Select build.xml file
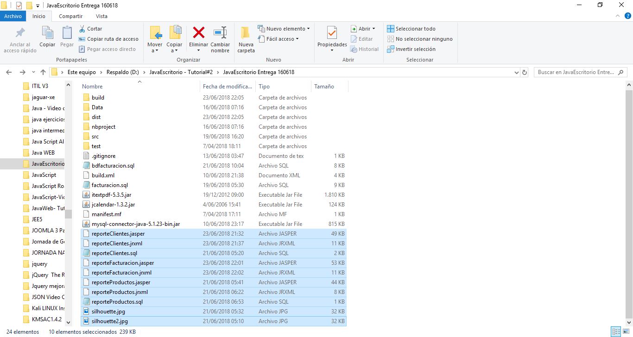Viewport: 633px width, 337px height. [213, 175]
